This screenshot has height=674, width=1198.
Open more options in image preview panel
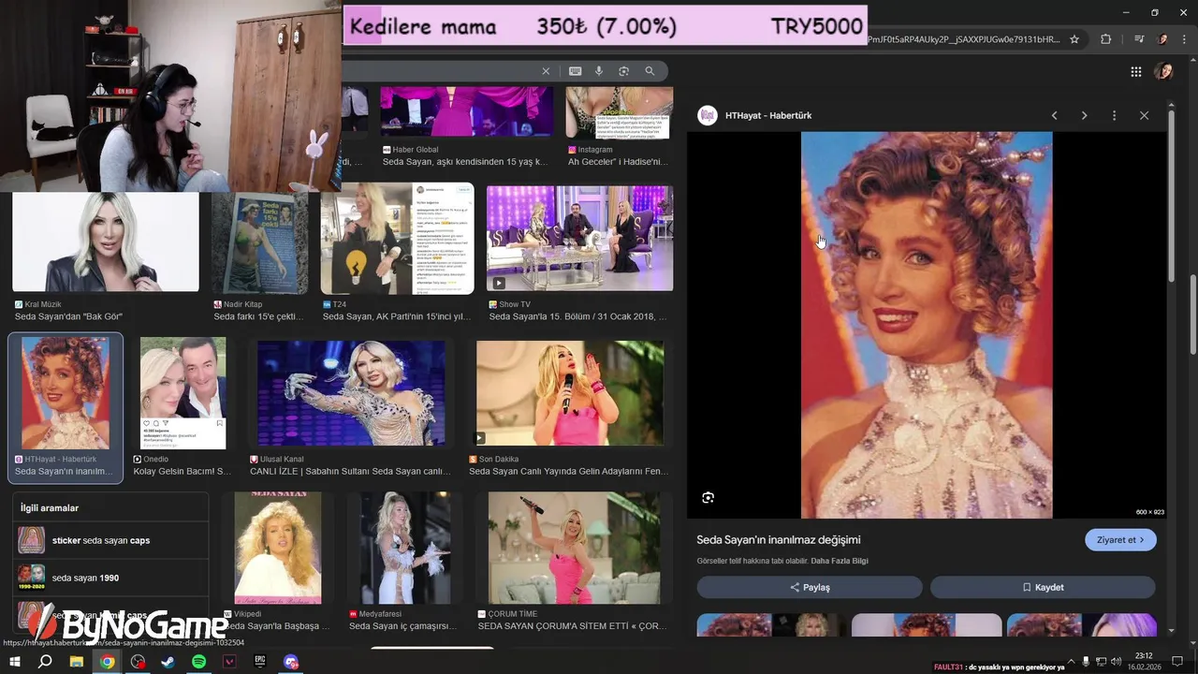click(x=1114, y=115)
